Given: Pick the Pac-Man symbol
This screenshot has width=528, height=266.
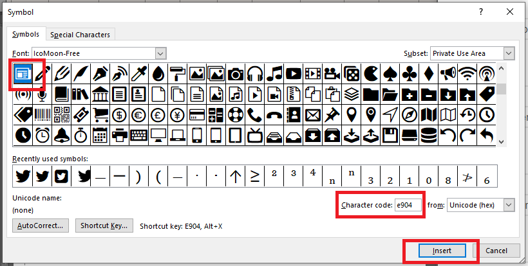Looking at the screenshot, I should pyautogui.click(x=371, y=73).
